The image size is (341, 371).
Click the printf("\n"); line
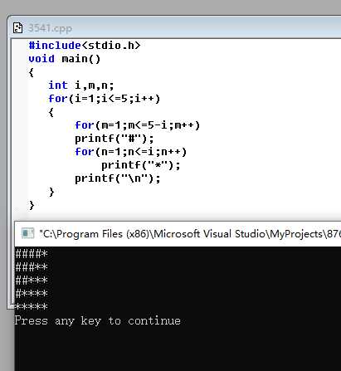tap(118, 178)
